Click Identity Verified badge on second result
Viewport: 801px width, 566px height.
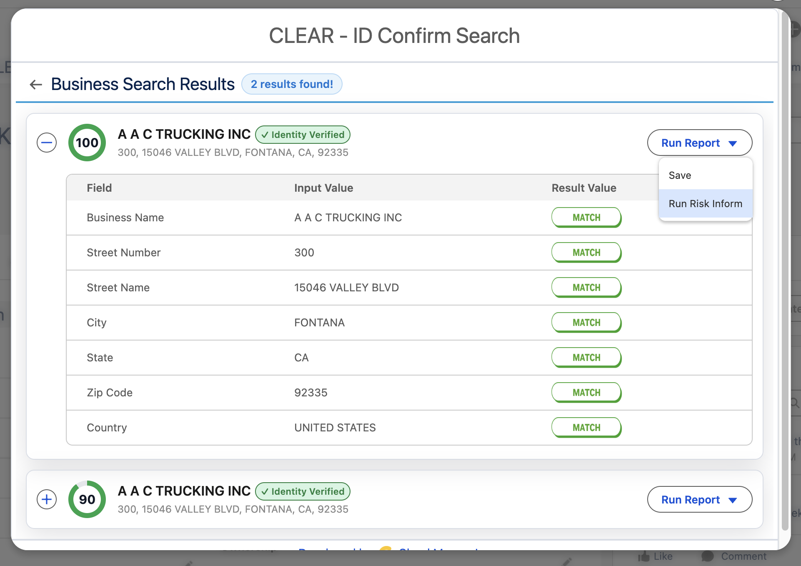(303, 491)
